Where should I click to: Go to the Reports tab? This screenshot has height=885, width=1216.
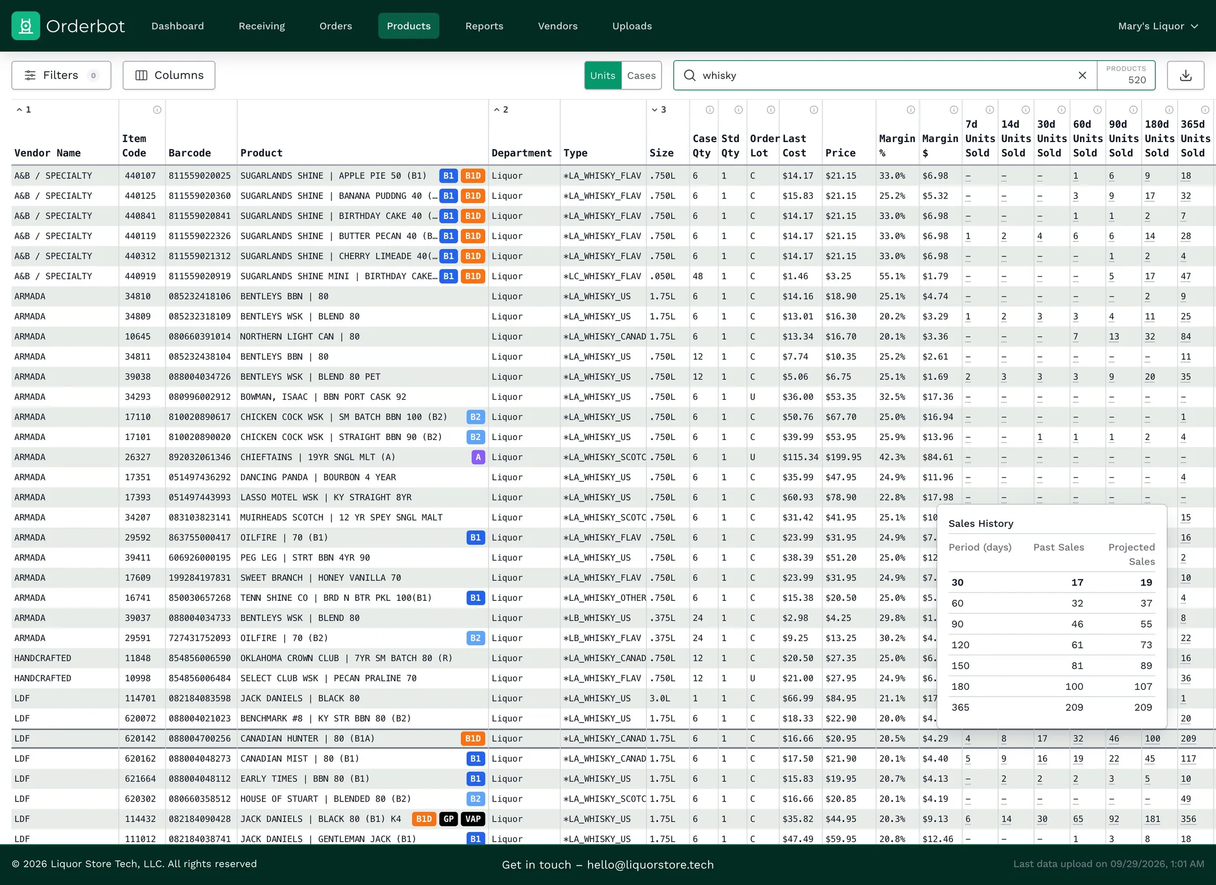484,26
